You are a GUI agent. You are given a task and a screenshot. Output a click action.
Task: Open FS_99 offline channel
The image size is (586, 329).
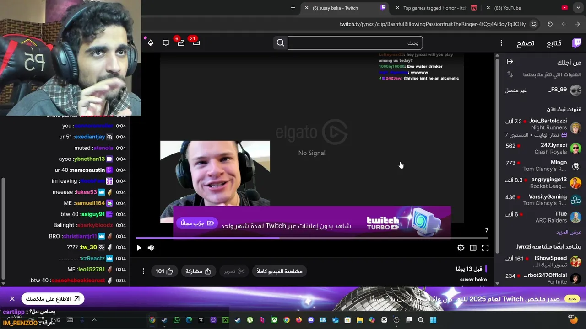pyautogui.click(x=542, y=90)
